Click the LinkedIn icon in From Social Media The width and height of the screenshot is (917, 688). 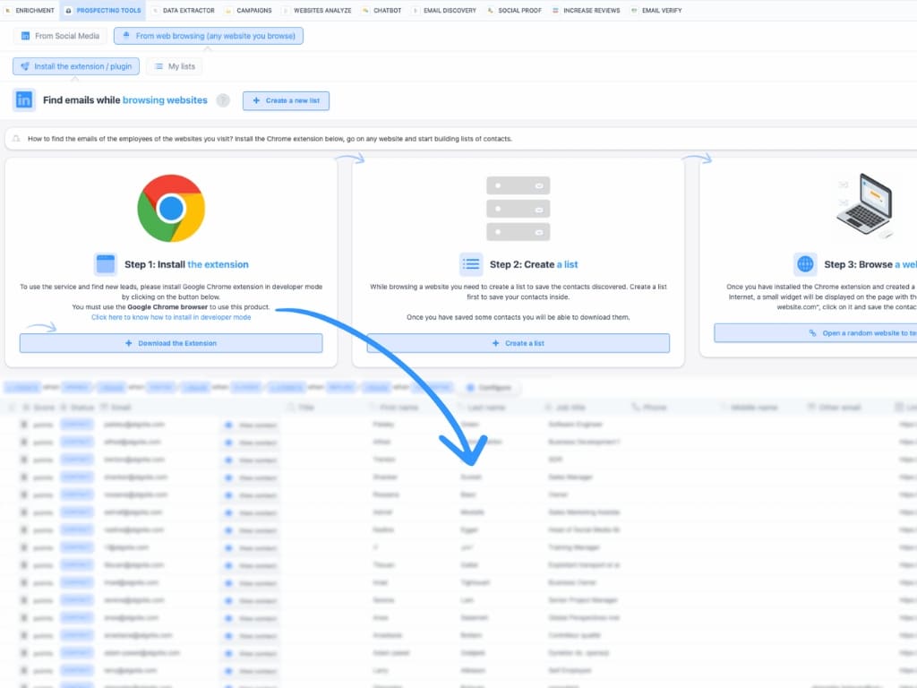click(x=25, y=36)
